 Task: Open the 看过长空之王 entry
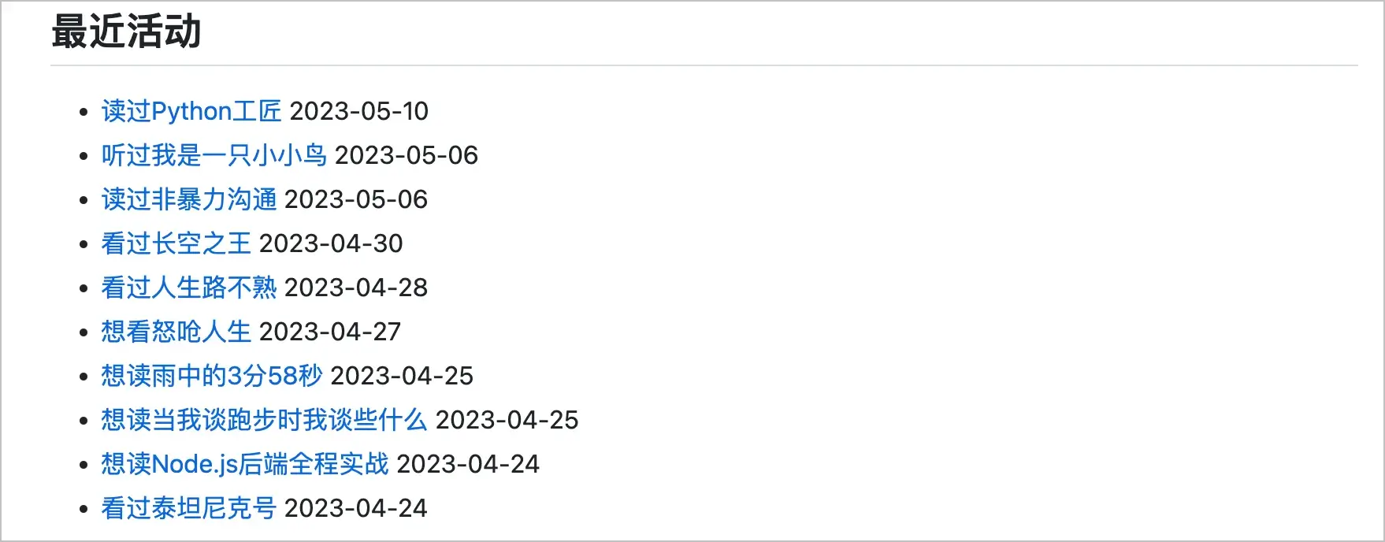[176, 243]
